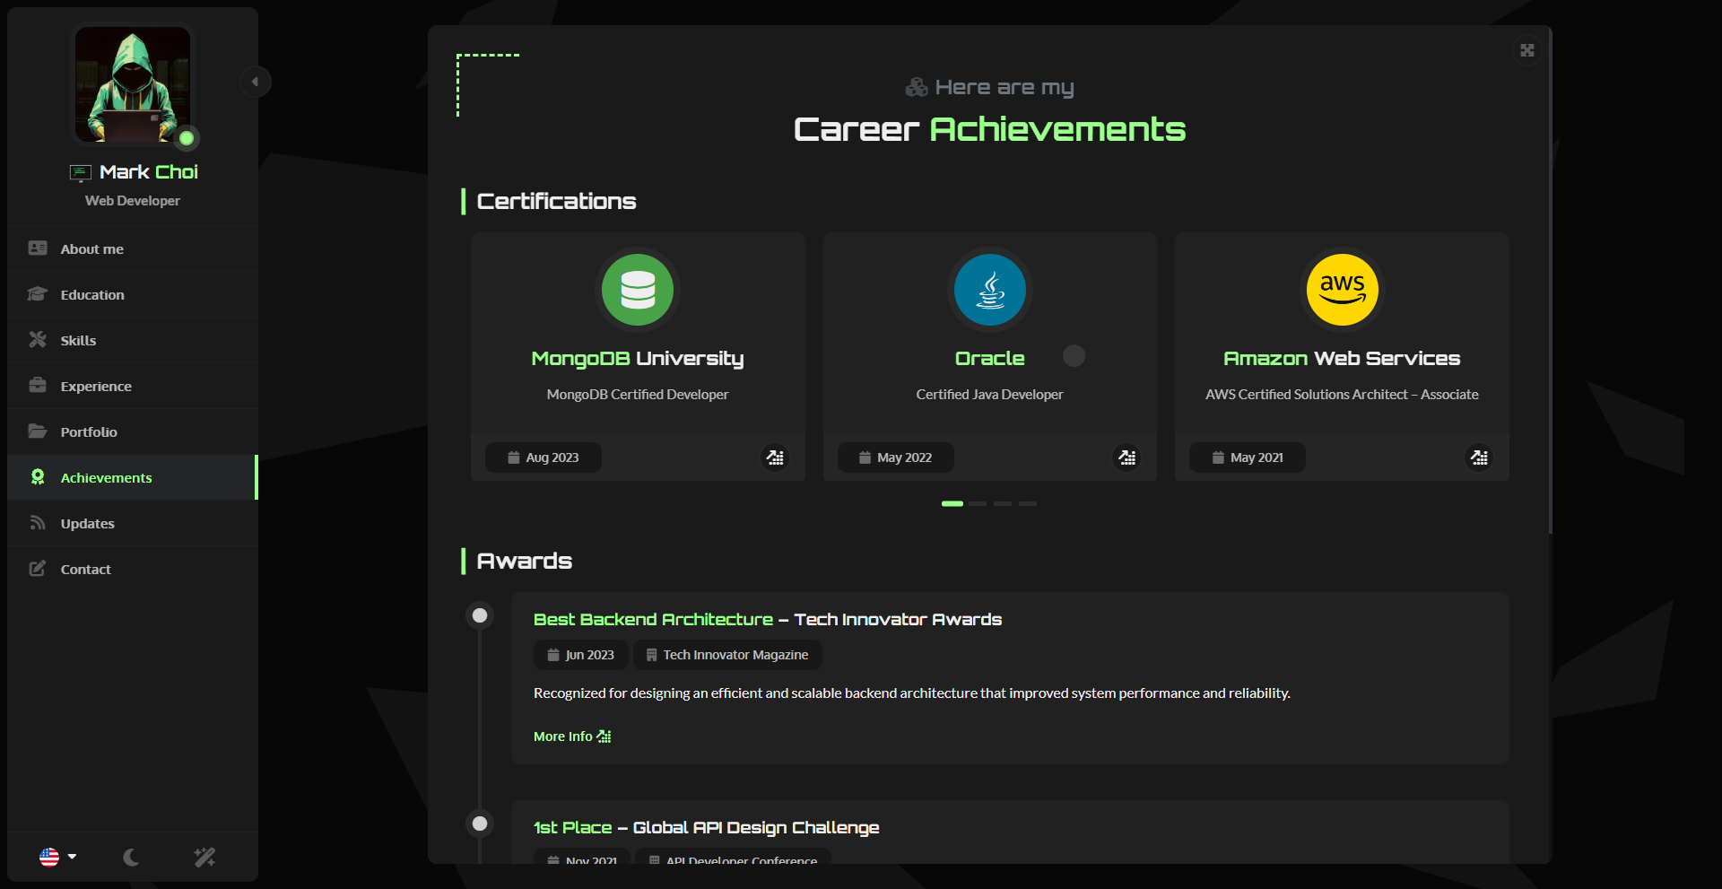Click the May 2021 date badge
This screenshot has width=1722, height=889.
[1248, 458]
